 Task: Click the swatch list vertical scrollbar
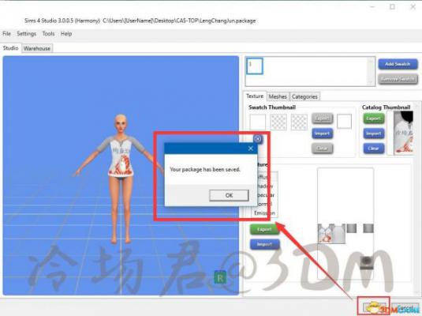tap(371, 71)
